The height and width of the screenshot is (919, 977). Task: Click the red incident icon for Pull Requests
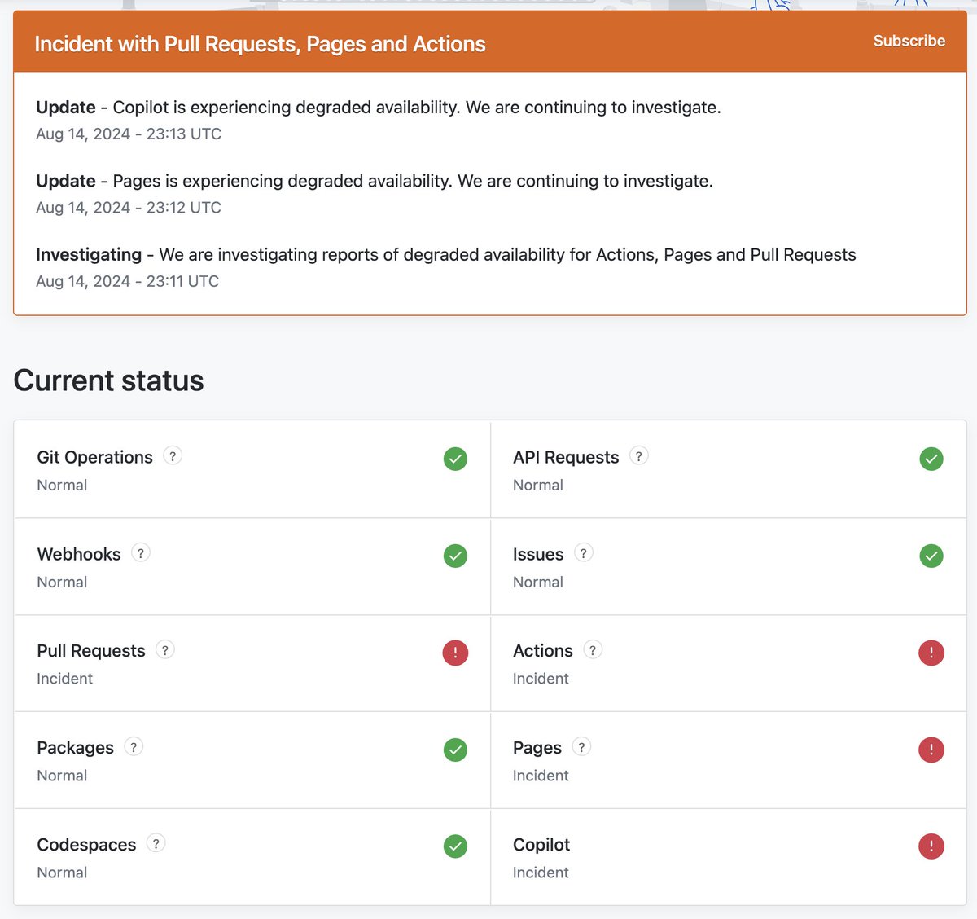(455, 653)
